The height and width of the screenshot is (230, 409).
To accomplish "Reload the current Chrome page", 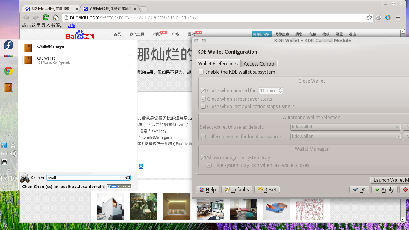I will point(46,17).
